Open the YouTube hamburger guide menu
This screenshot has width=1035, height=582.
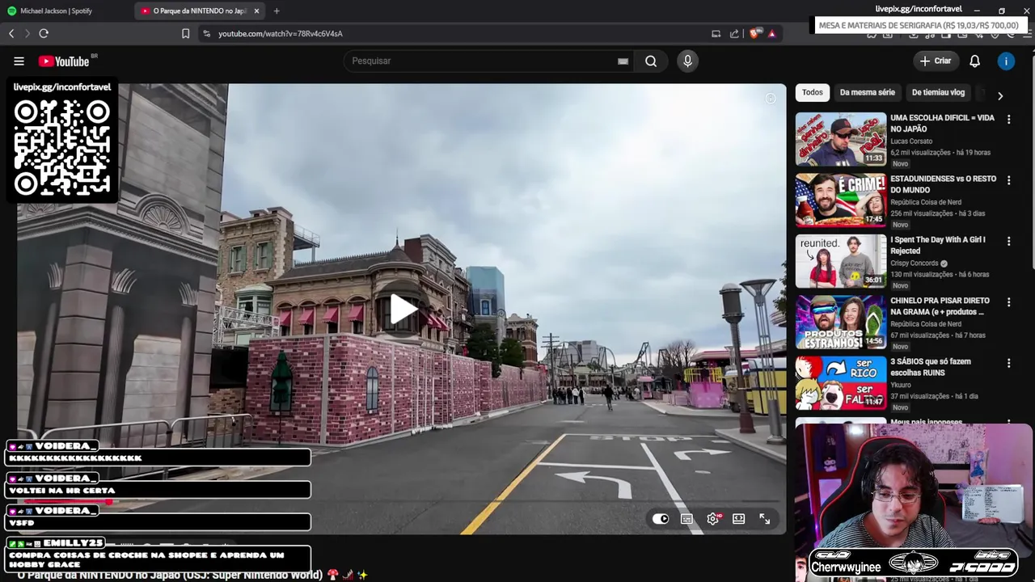(x=19, y=61)
